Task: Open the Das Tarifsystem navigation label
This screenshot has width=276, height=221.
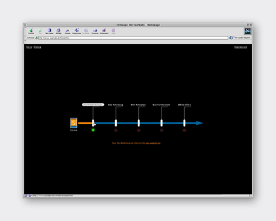Action: coord(162,104)
